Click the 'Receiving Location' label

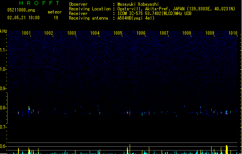pyautogui.click(x=90, y=9)
